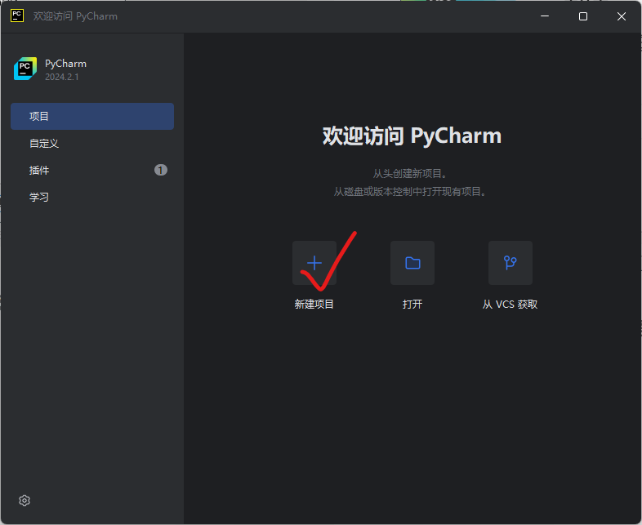
Task: Switch to the 自定义 tab
Action: pos(92,143)
